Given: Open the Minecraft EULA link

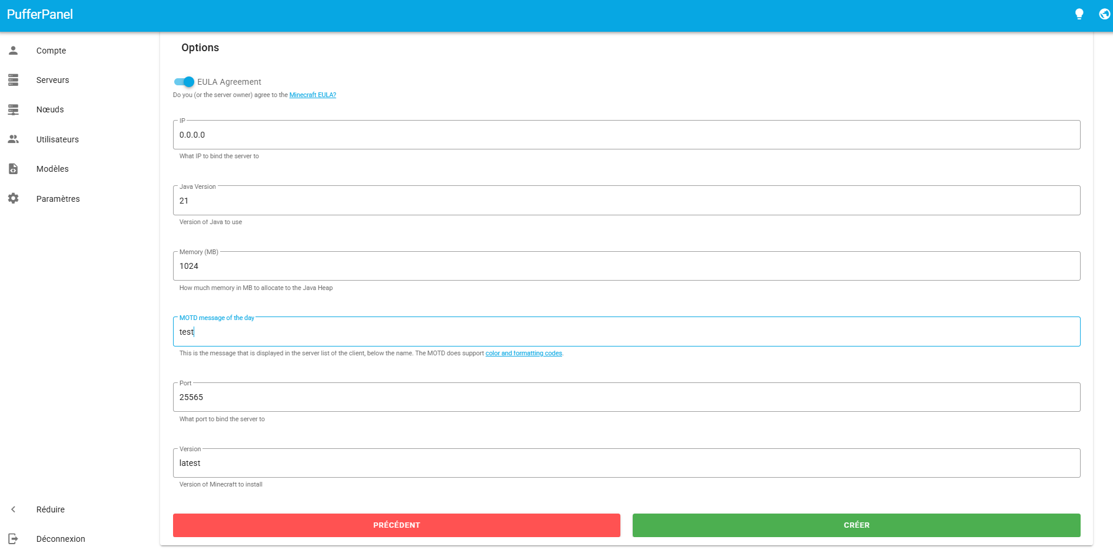Looking at the screenshot, I should [x=313, y=95].
